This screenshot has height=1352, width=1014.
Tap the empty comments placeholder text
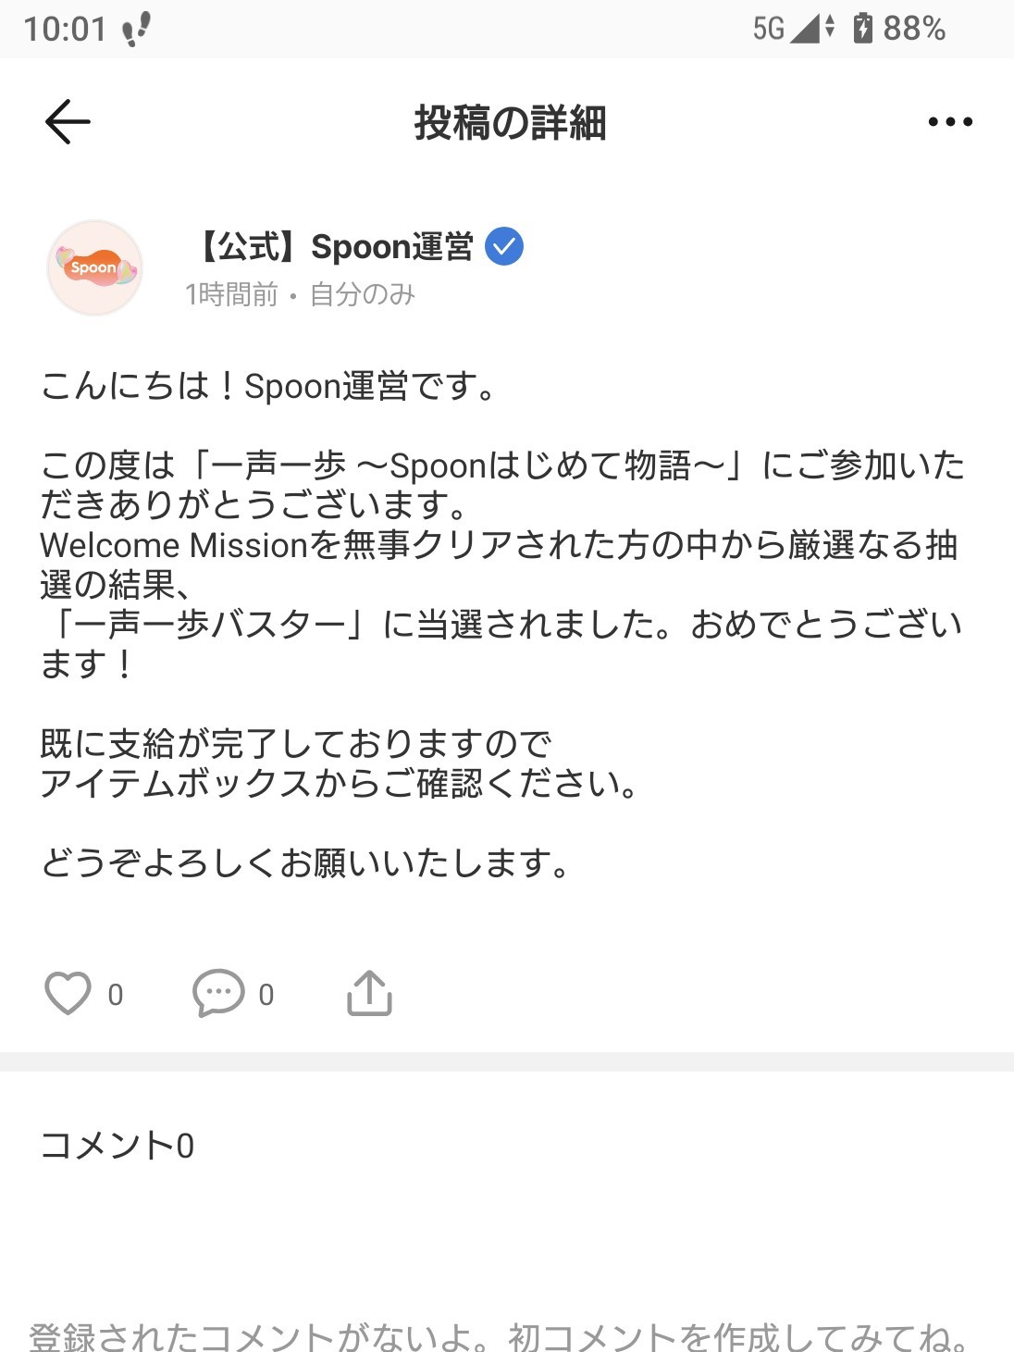coord(500,1336)
